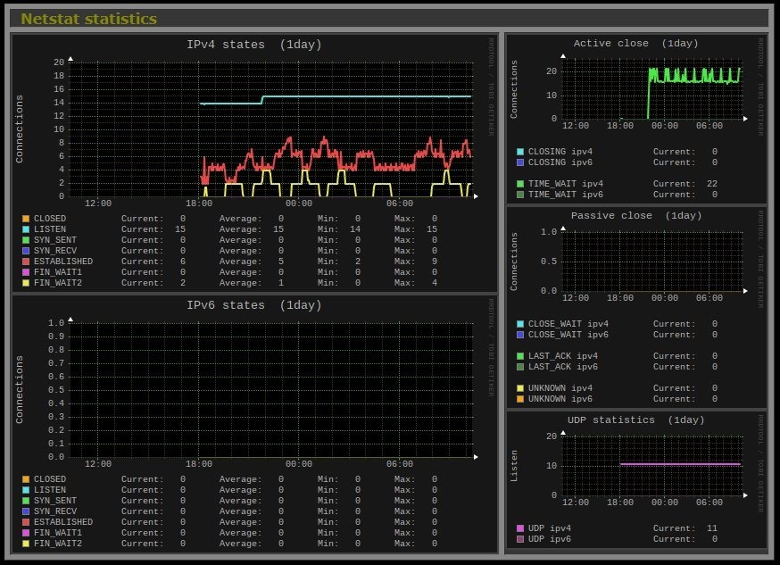Click the "IPv4 states (1day)" graph title
Viewport: 780px width, 565px height.
point(253,45)
